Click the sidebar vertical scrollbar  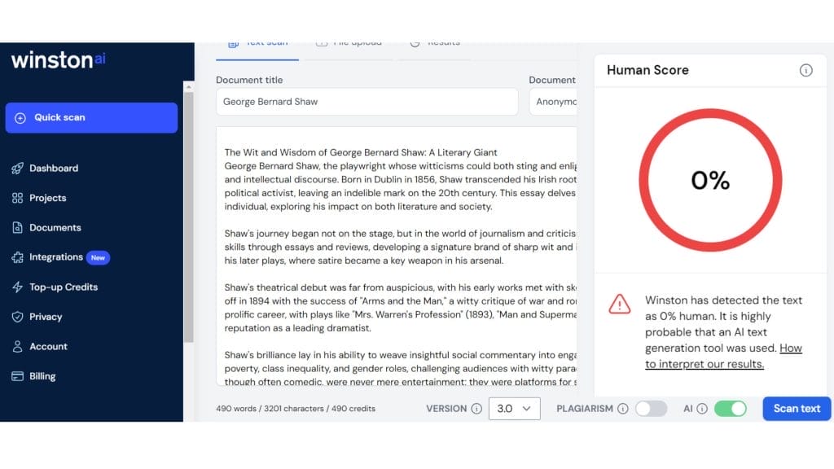(x=188, y=217)
